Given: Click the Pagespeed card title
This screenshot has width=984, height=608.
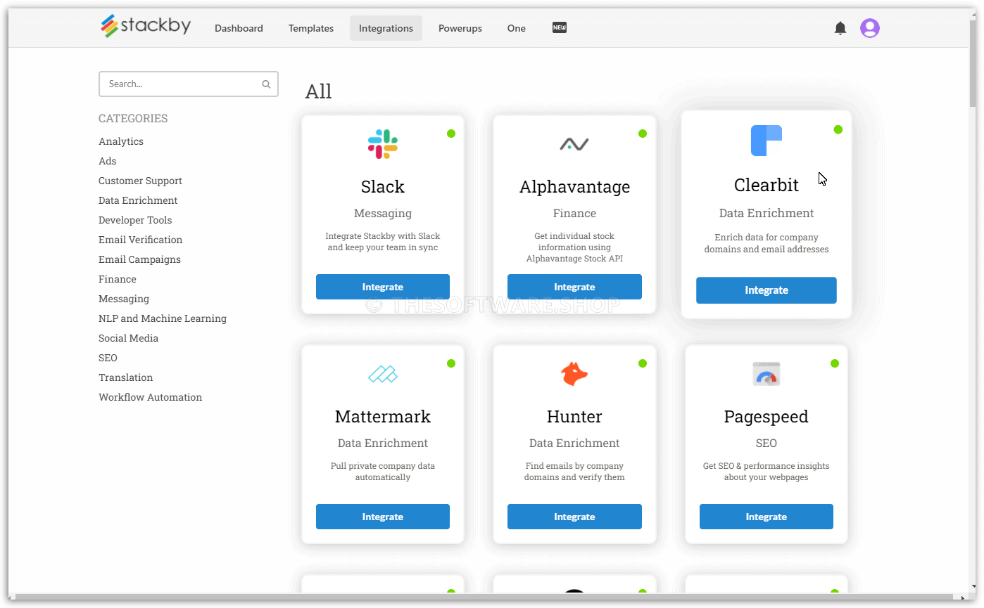Looking at the screenshot, I should [x=767, y=417].
